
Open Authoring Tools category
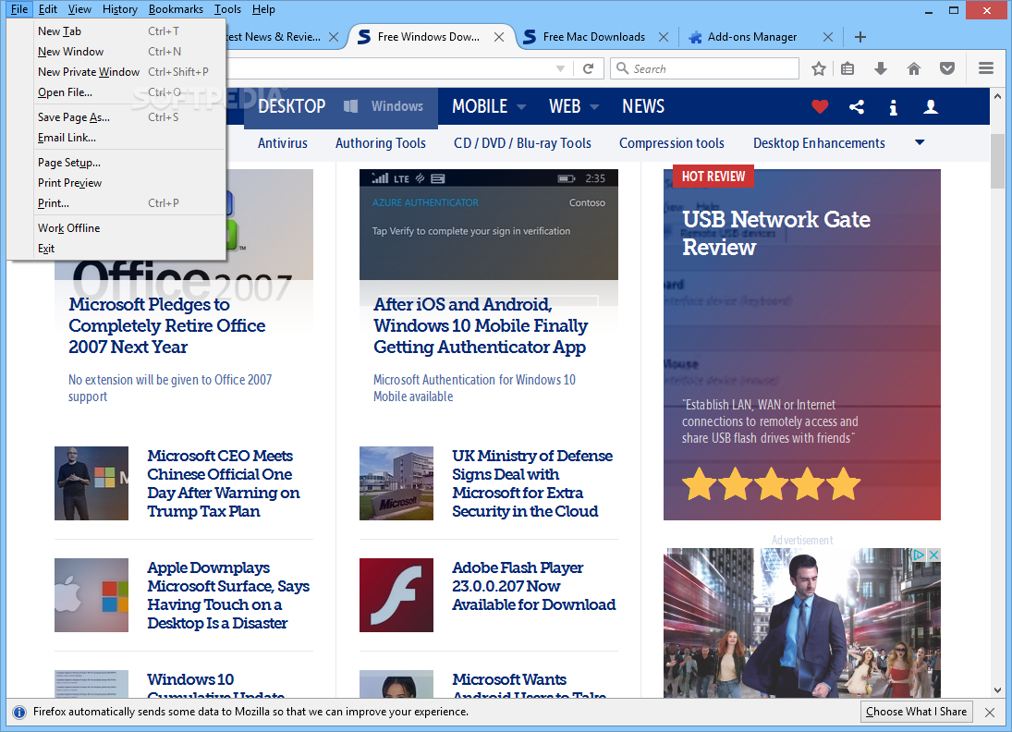(380, 143)
